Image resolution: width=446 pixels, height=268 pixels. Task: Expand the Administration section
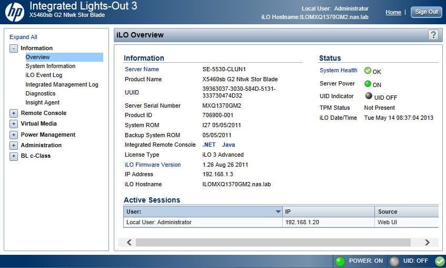(14, 146)
